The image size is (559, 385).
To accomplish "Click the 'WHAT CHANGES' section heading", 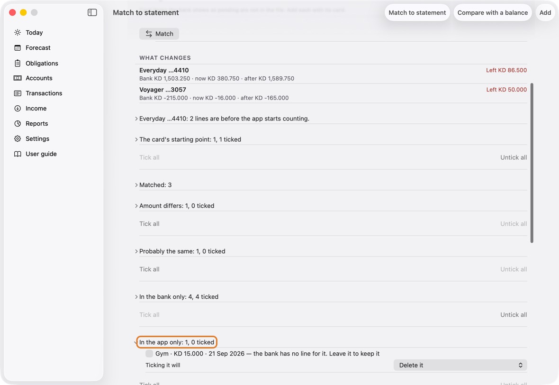I will [165, 58].
